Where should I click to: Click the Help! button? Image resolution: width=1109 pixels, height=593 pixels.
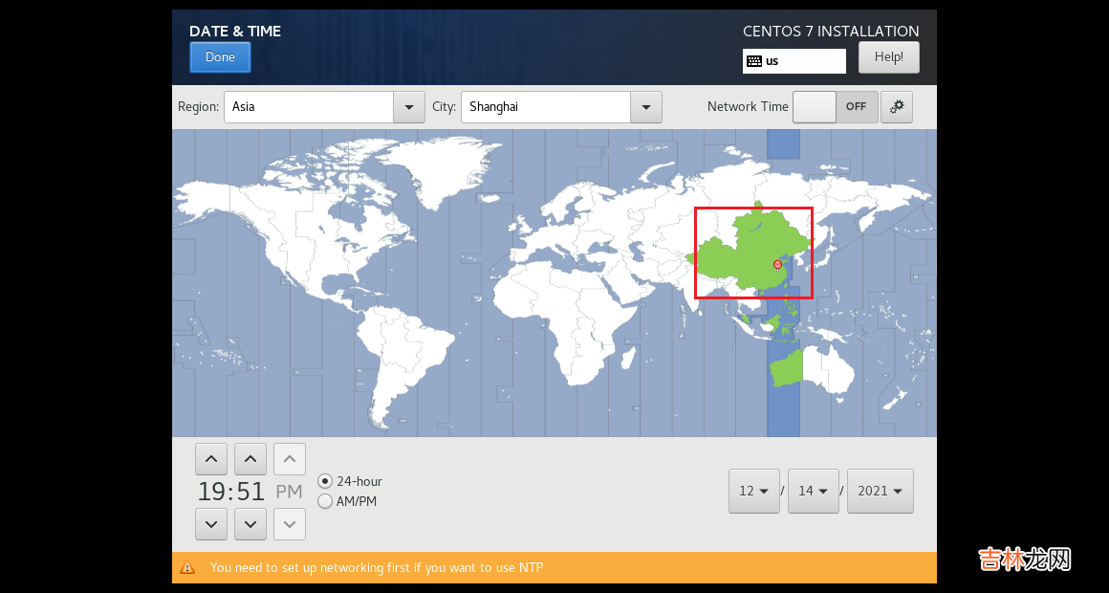(x=888, y=57)
